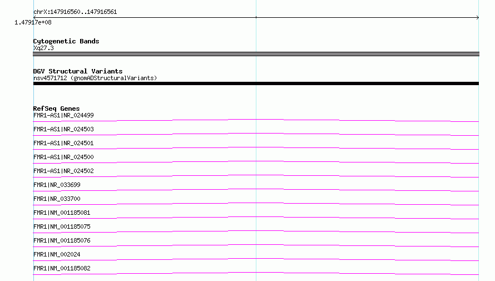Open transcript FMR1|NM_001185081
Image resolution: width=495 pixels, height=281 pixels.
pos(62,213)
